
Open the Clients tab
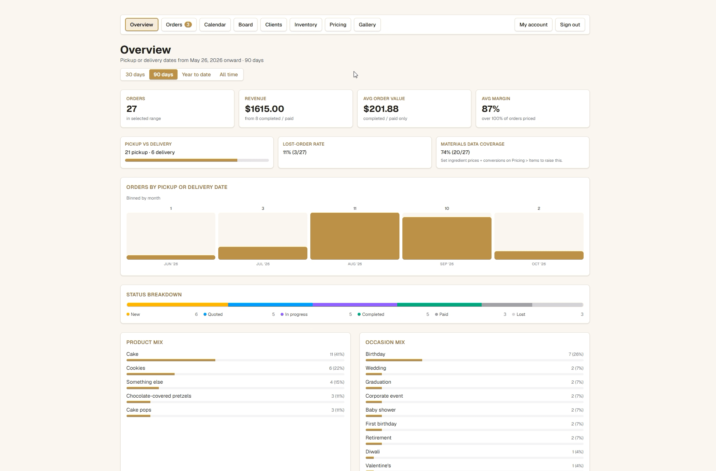coord(274,25)
